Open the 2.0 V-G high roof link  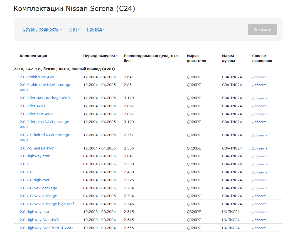(35, 180)
